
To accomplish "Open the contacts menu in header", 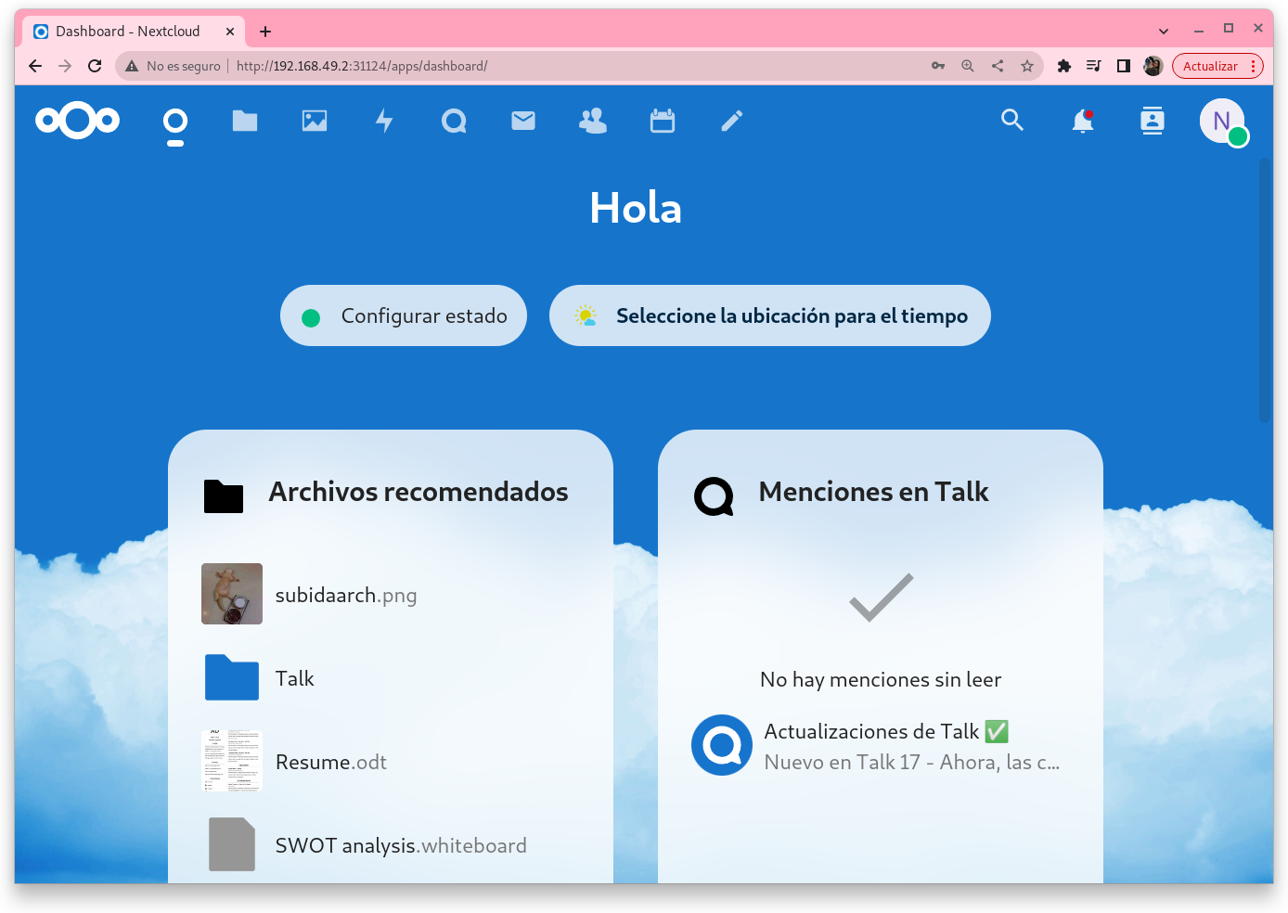I will tap(1152, 121).
